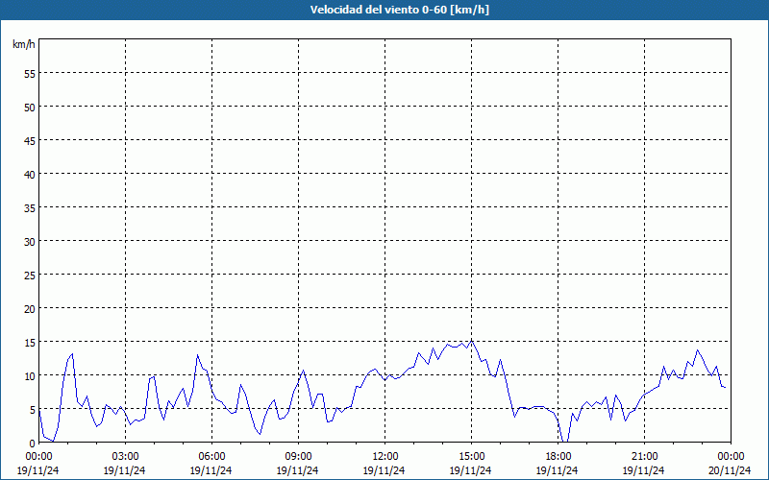Image resolution: width=769 pixels, height=480 pixels.
Task: Select the '35' y-axis tick label
Action: [30, 207]
